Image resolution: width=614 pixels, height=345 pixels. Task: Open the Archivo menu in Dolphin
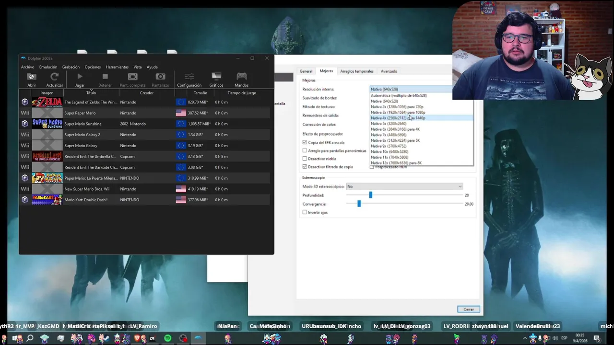click(x=27, y=67)
